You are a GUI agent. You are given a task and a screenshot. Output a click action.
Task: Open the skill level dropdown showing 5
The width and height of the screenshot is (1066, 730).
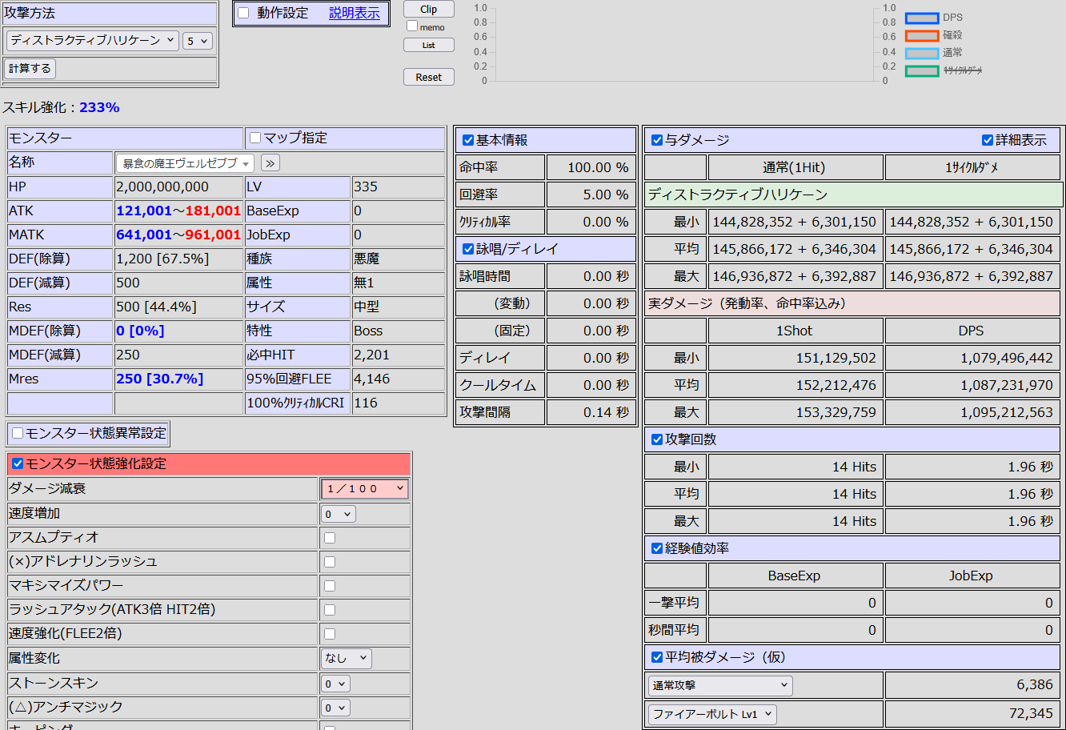coord(197,41)
